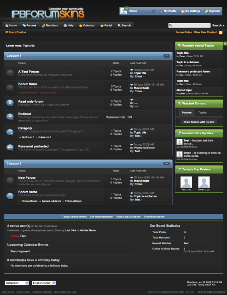Click the Sign Out button
227x295 pixels.
(212, 11)
